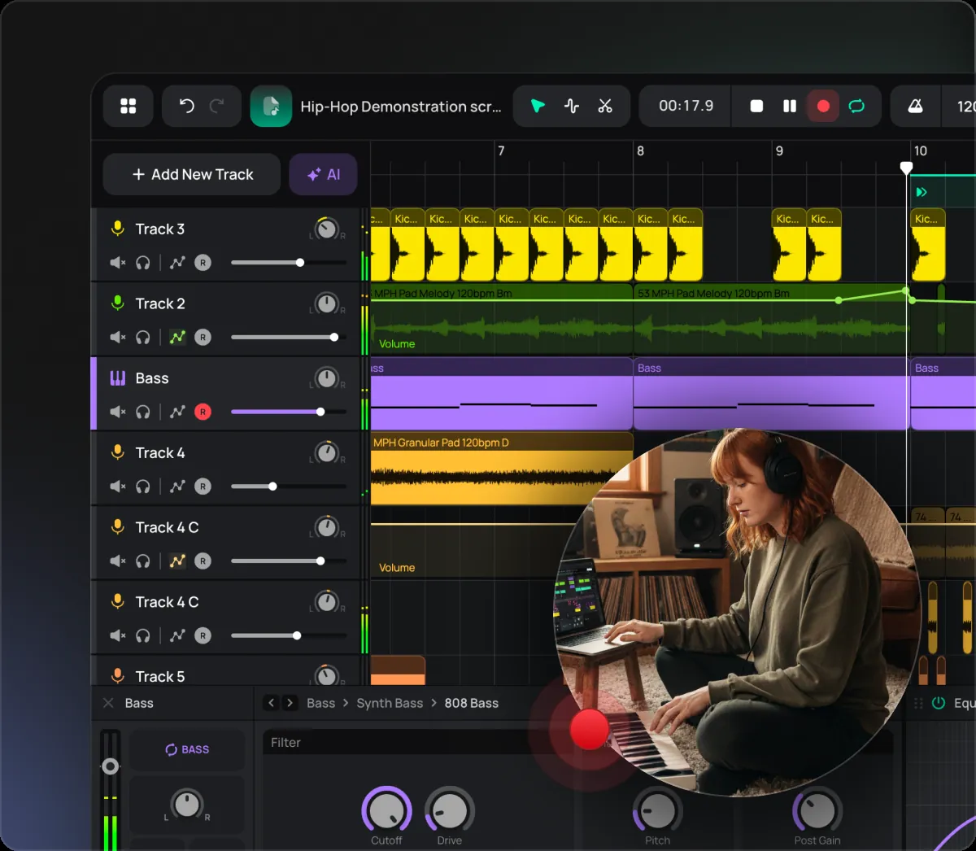Click the Post Gain knob

click(x=817, y=810)
